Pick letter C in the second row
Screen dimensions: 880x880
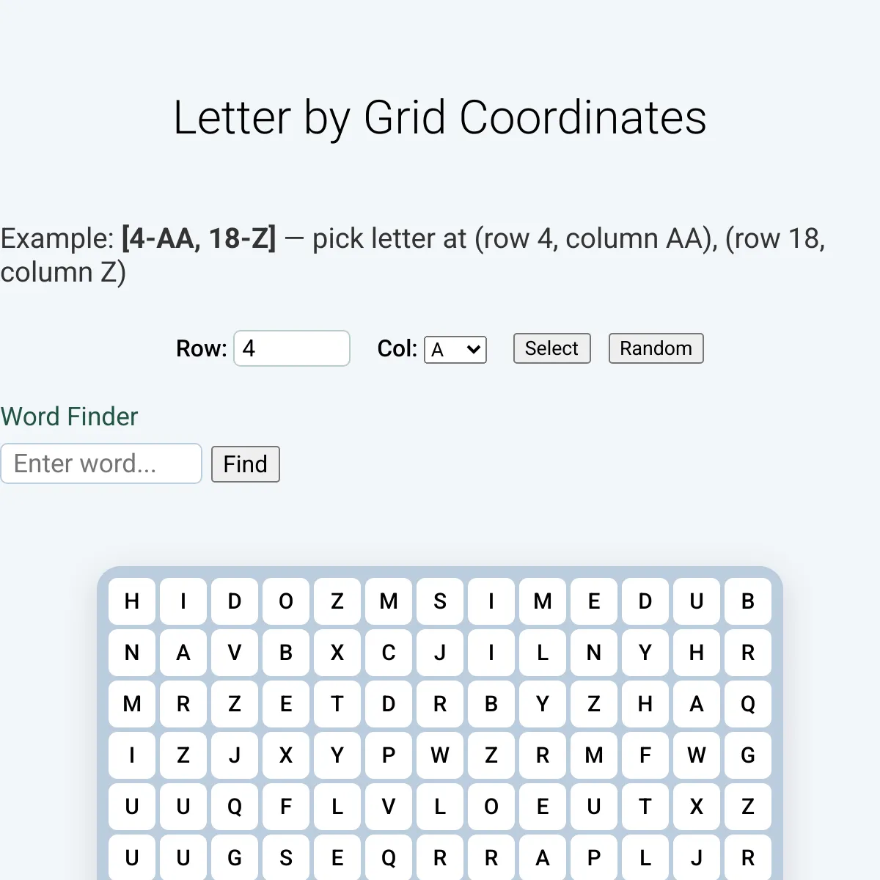tap(389, 653)
